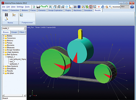
Task: Click the green fit view icon
Action: [x=87, y=7]
